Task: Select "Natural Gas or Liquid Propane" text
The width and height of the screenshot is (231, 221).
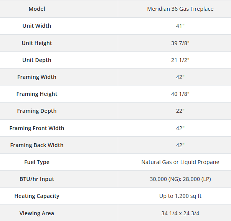Action: tap(180, 162)
